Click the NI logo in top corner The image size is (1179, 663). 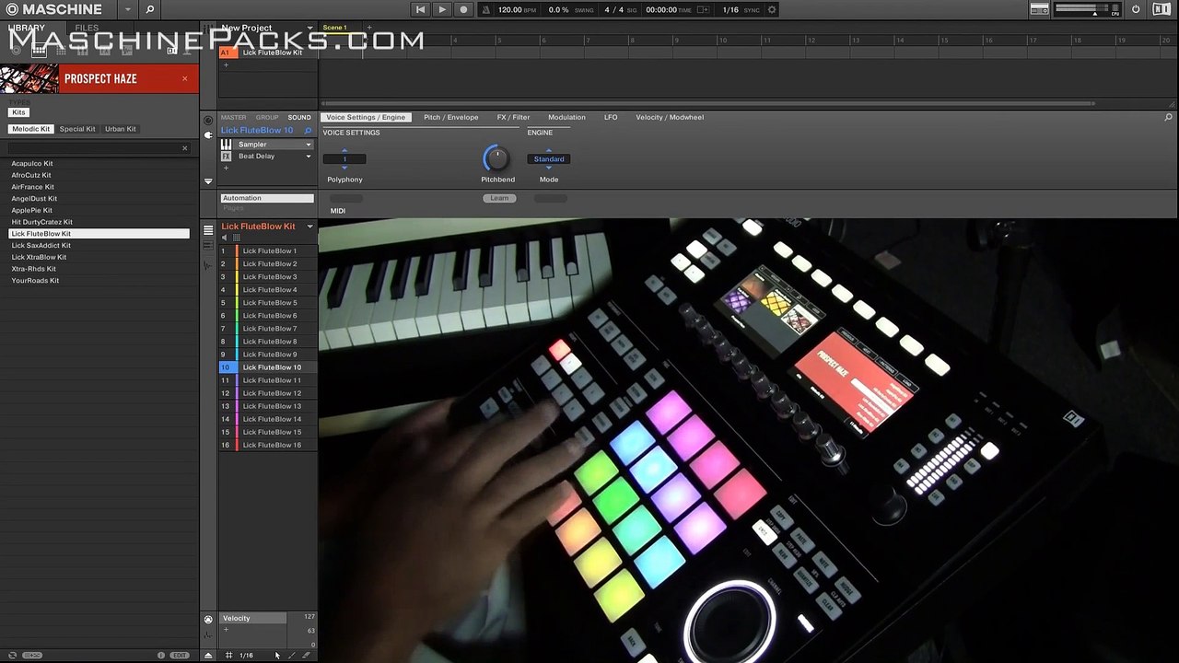[x=1161, y=9]
